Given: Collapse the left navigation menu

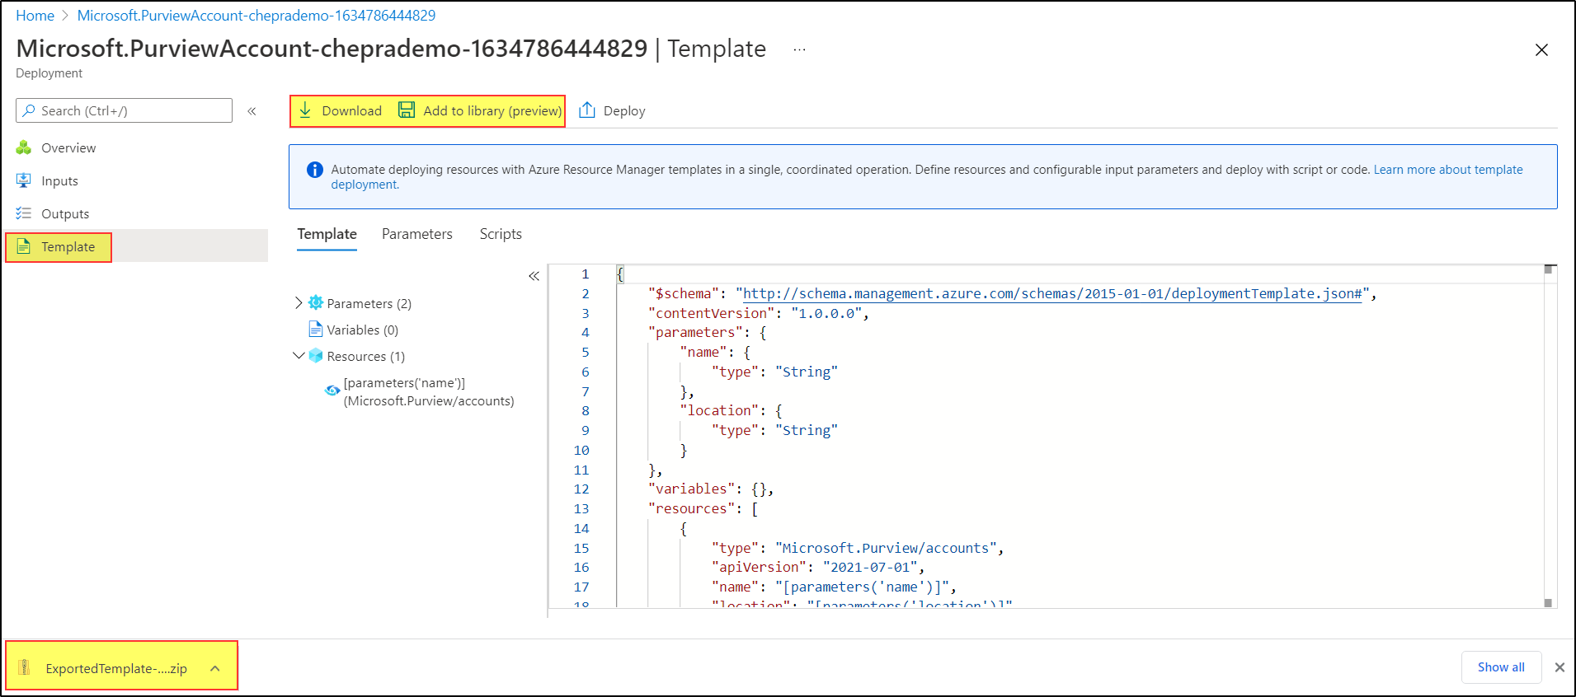Looking at the screenshot, I should click(x=252, y=110).
